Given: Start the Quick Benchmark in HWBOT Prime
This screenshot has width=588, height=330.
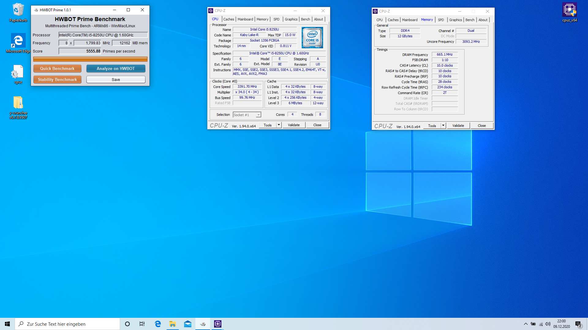Looking at the screenshot, I should 57,68.
